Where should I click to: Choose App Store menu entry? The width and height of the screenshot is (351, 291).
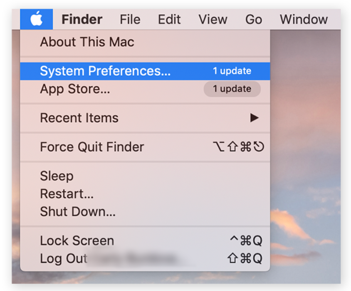[75, 89]
